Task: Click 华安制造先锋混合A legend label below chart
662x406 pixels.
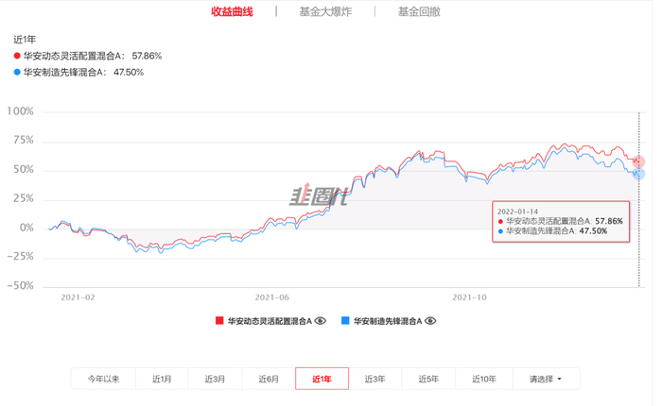Action: point(388,321)
